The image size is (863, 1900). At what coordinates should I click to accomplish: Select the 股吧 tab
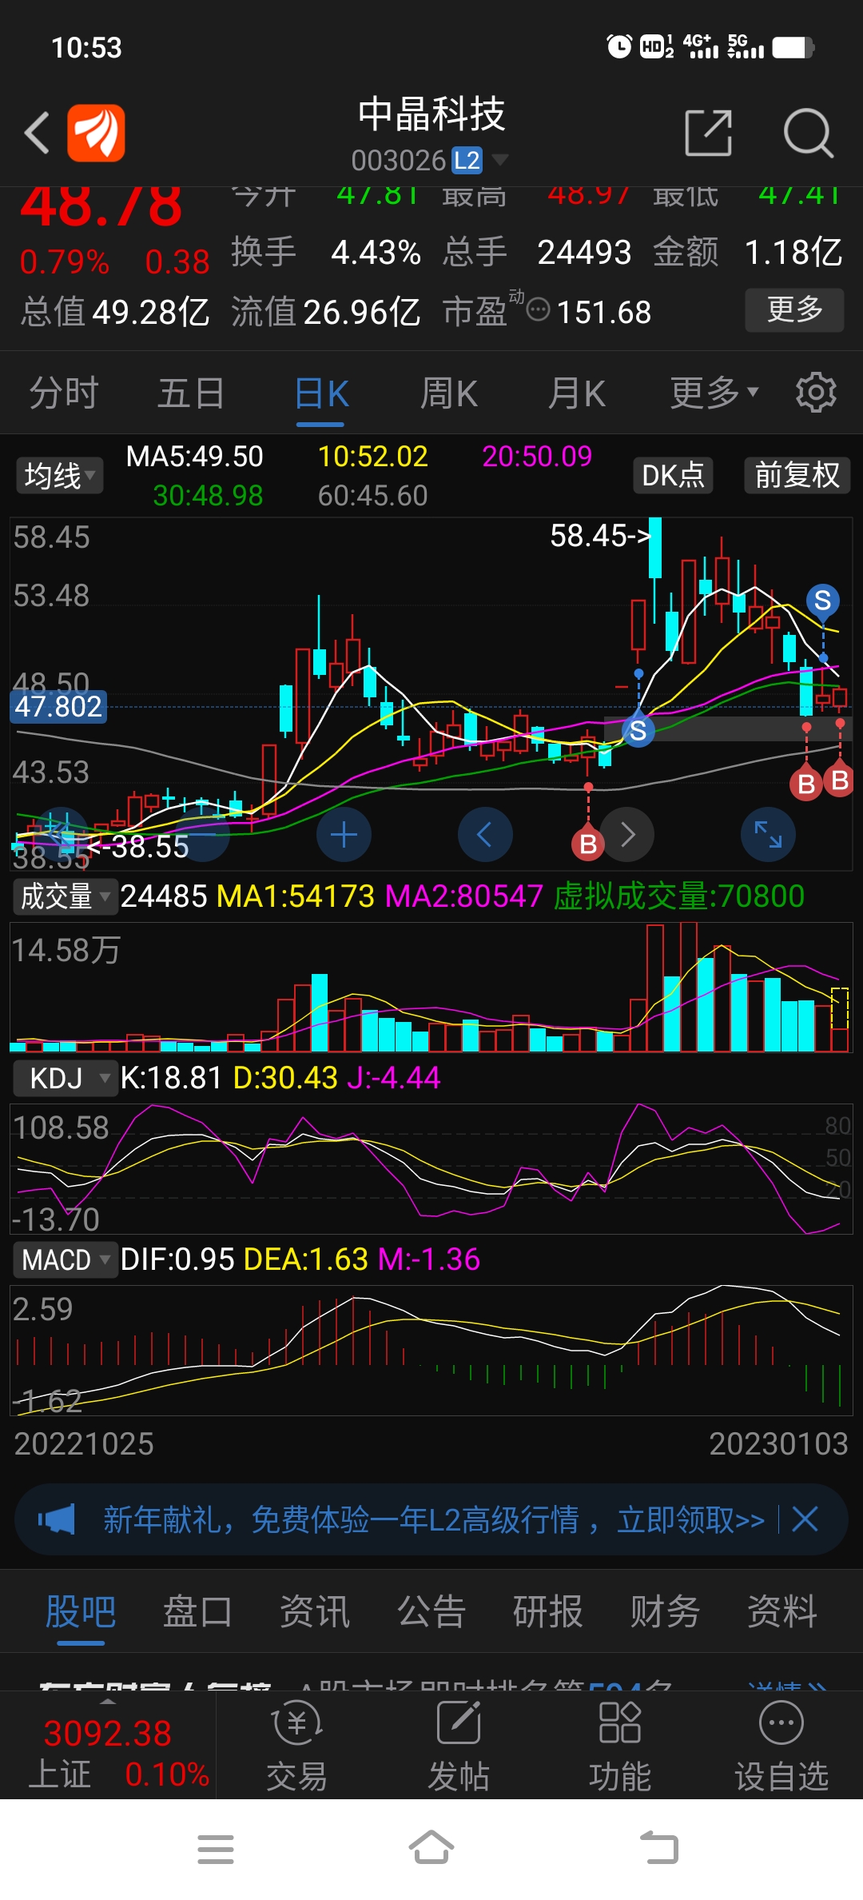coord(81,1611)
